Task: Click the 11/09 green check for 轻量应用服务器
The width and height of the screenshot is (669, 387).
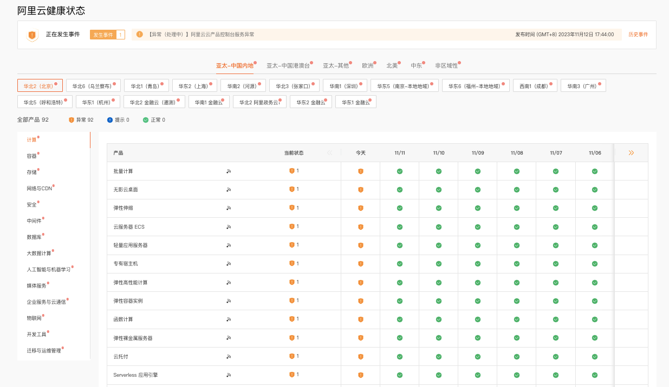Action: coord(478,245)
